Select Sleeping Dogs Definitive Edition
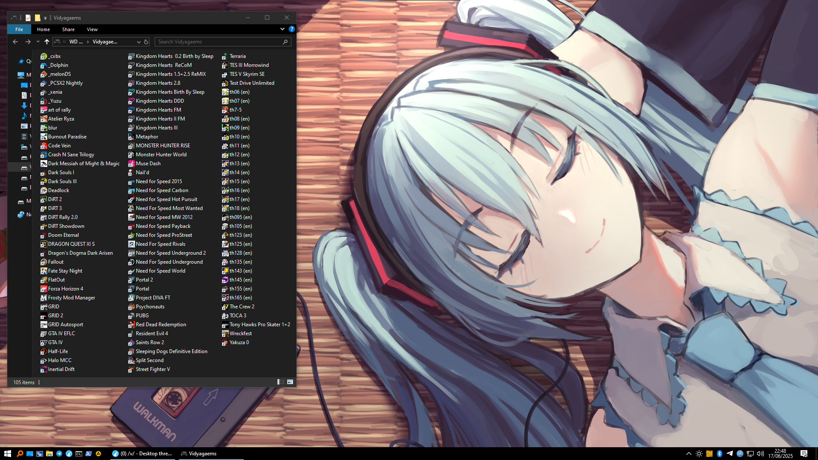Image resolution: width=818 pixels, height=460 pixels. coord(168,351)
